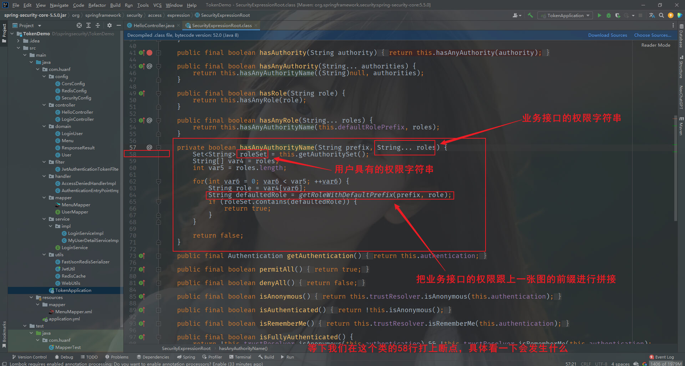Select opened file with the locate target icon
The width and height of the screenshot is (685, 366).
point(79,25)
